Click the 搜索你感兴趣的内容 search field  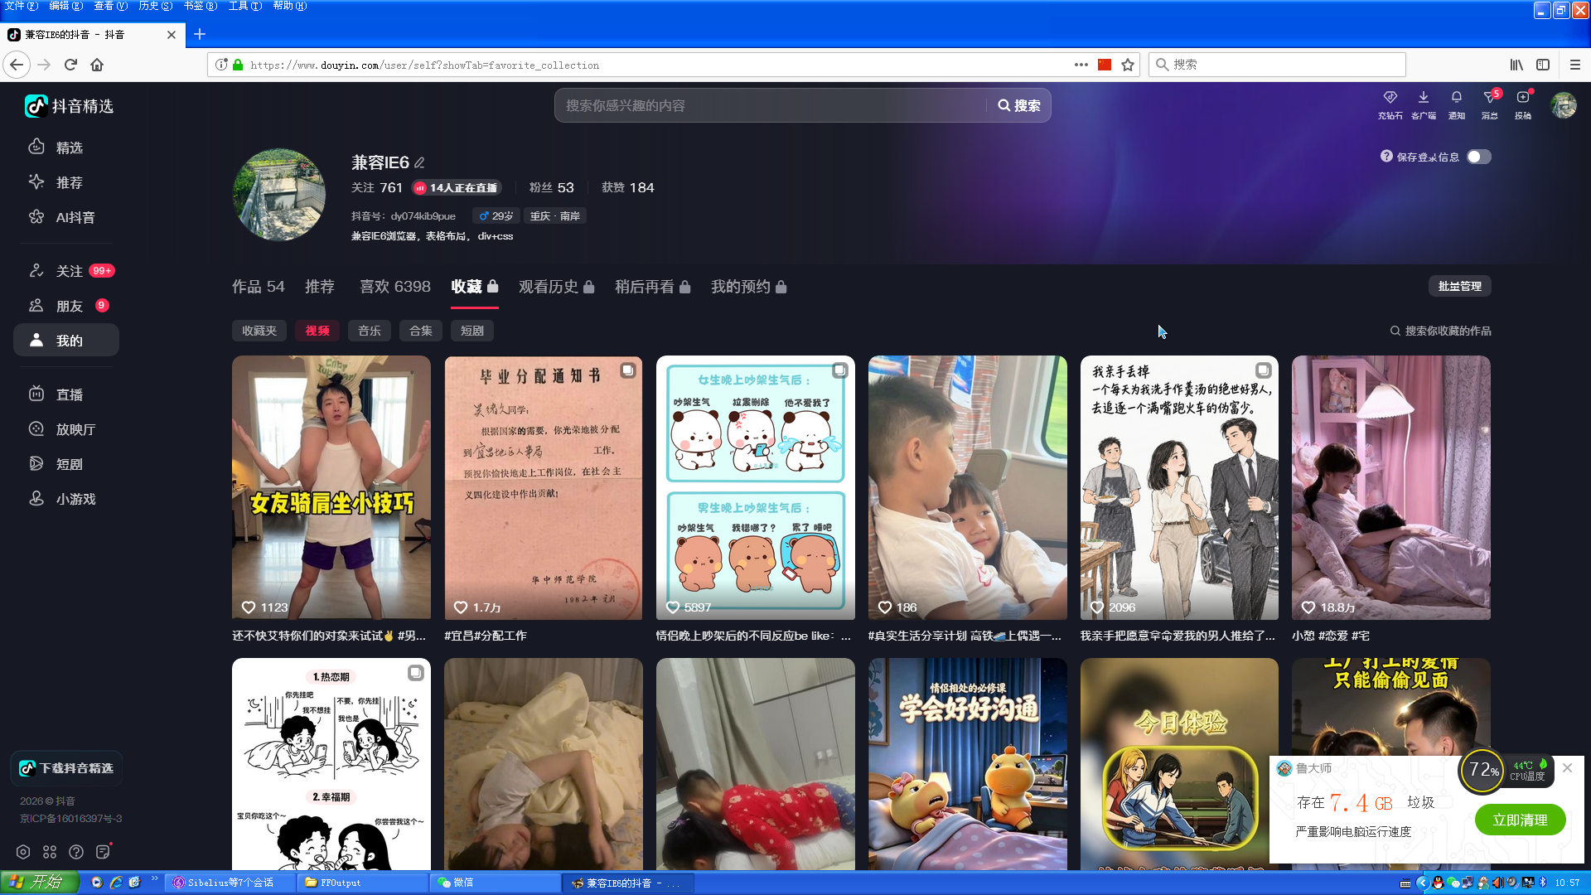[x=771, y=106]
